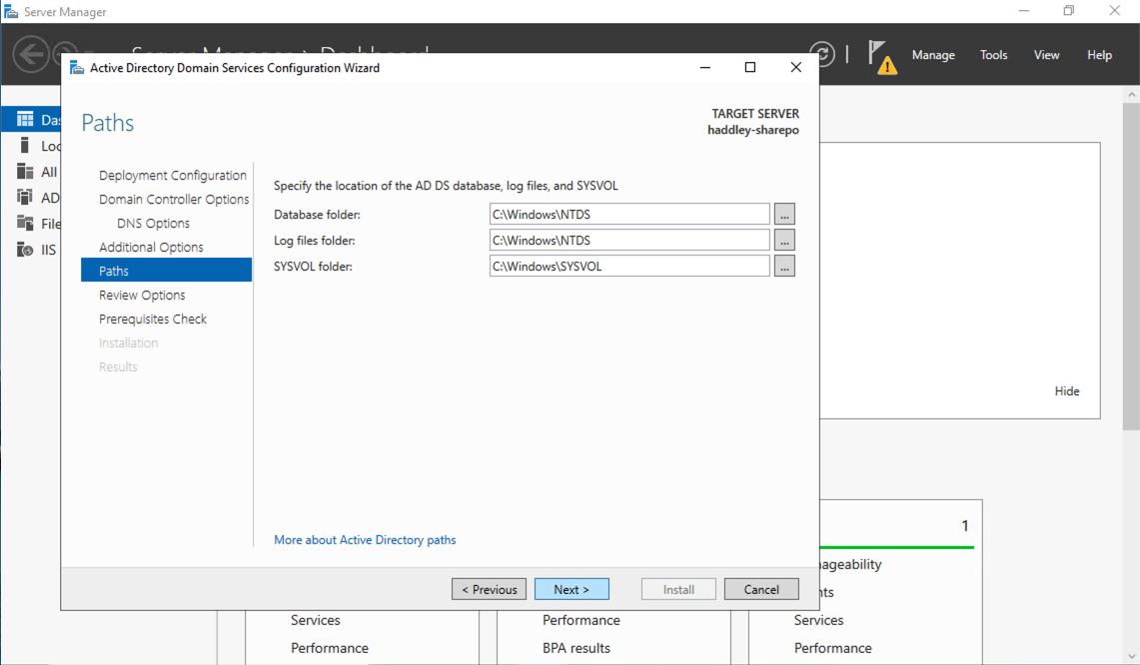Open the notifications flag with warning
Viewport: 1140px width, 665px height.
(882, 58)
